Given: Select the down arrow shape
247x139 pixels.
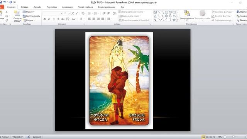Looking at the screenshot, I should pyautogui.click(x=170, y=16).
